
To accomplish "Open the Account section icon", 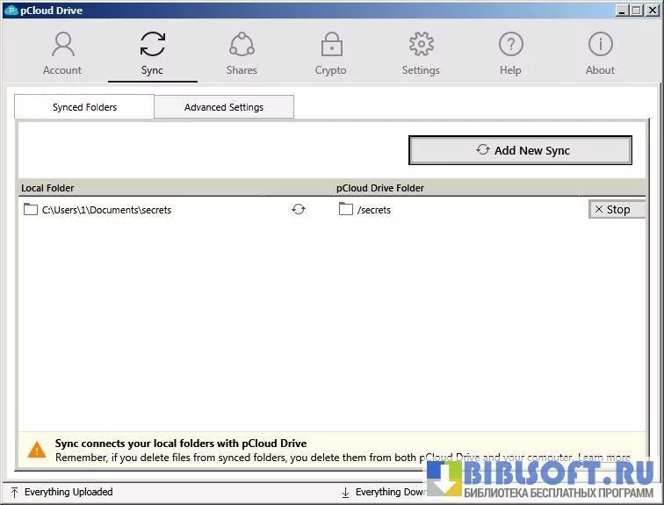I will (x=61, y=44).
